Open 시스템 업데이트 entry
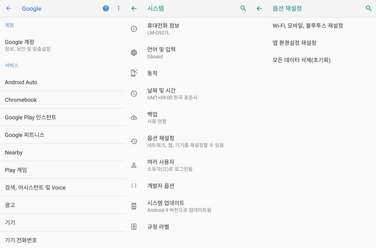This screenshot has width=376, height=248. (188, 206)
